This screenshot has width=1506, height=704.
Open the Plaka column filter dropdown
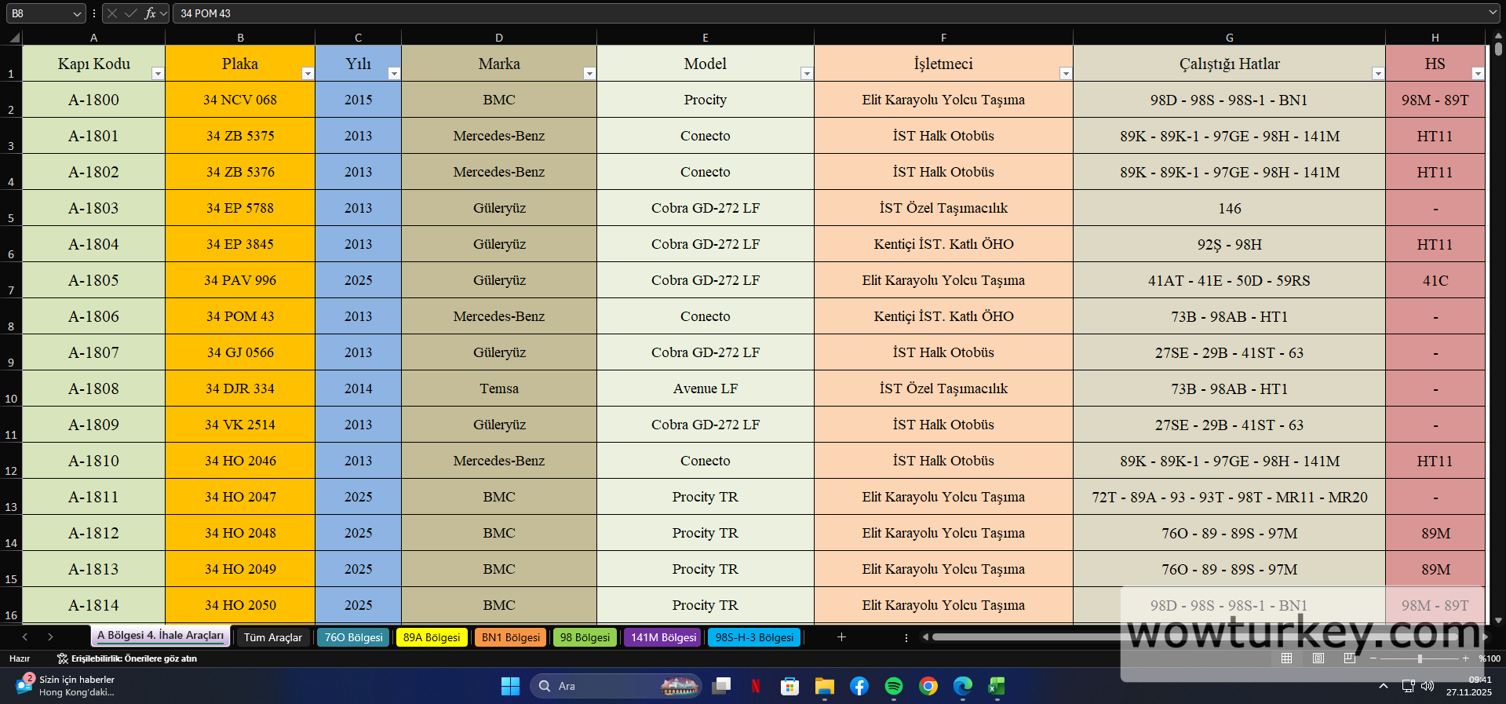coord(308,74)
